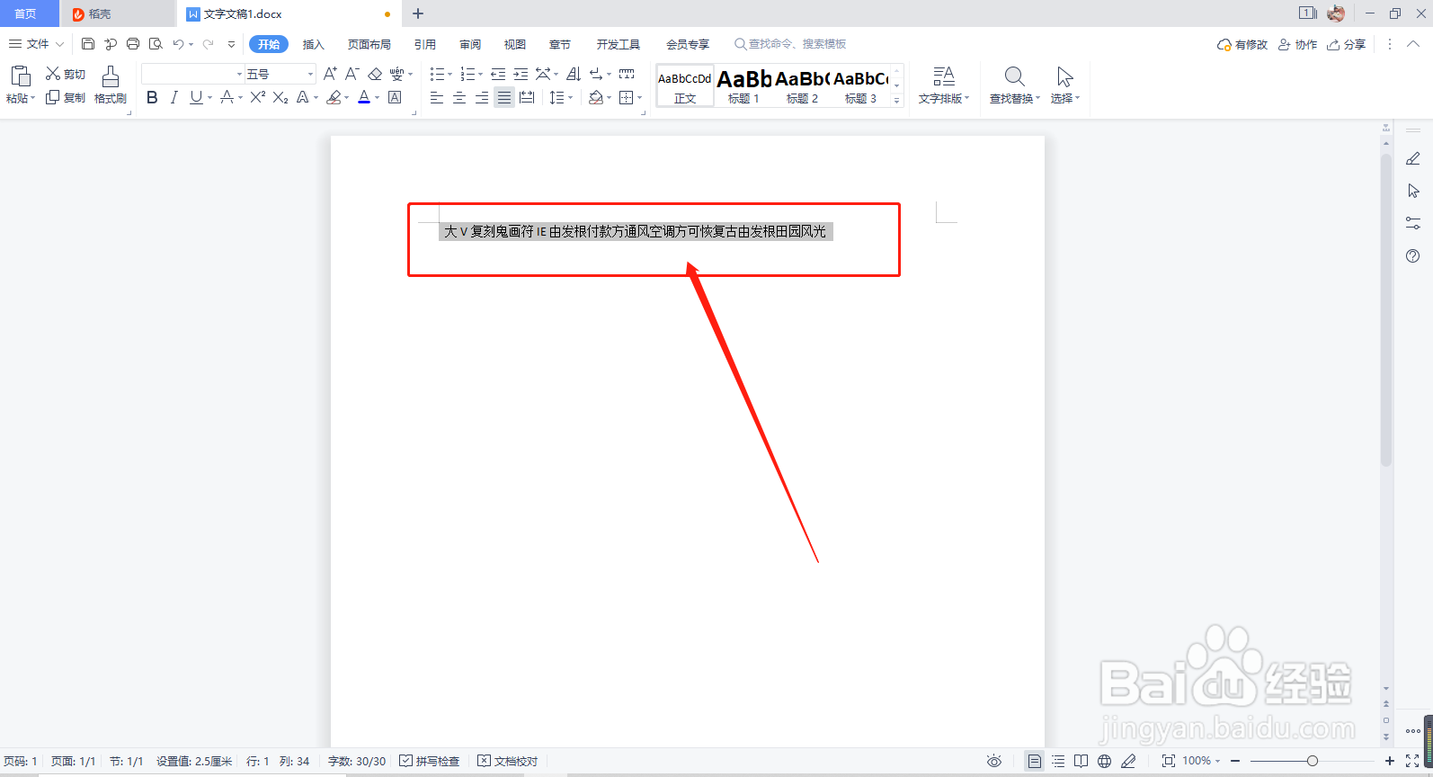Decrease paragraph indent
The width and height of the screenshot is (1433, 777).
point(498,74)
